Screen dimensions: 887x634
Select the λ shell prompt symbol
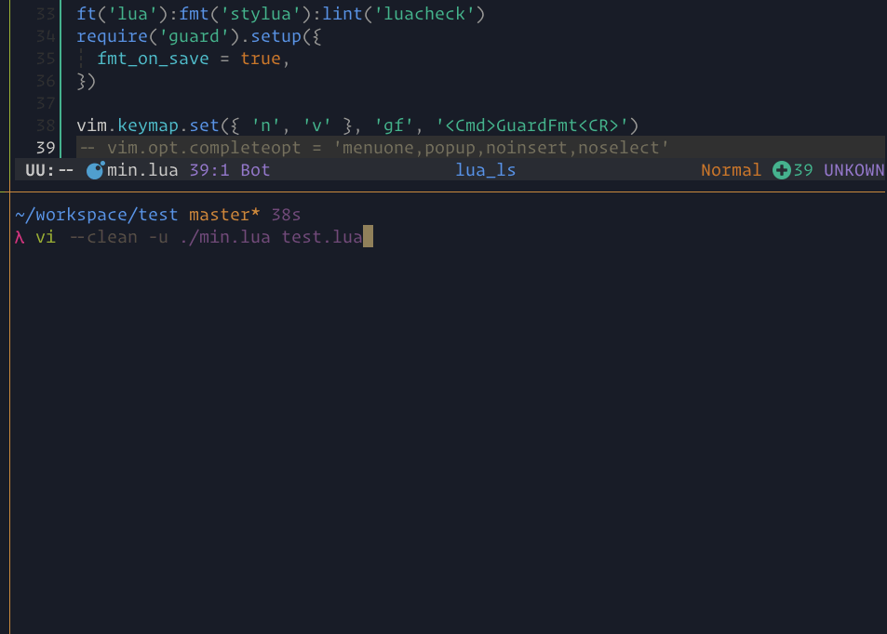click(x=18, y=236)
